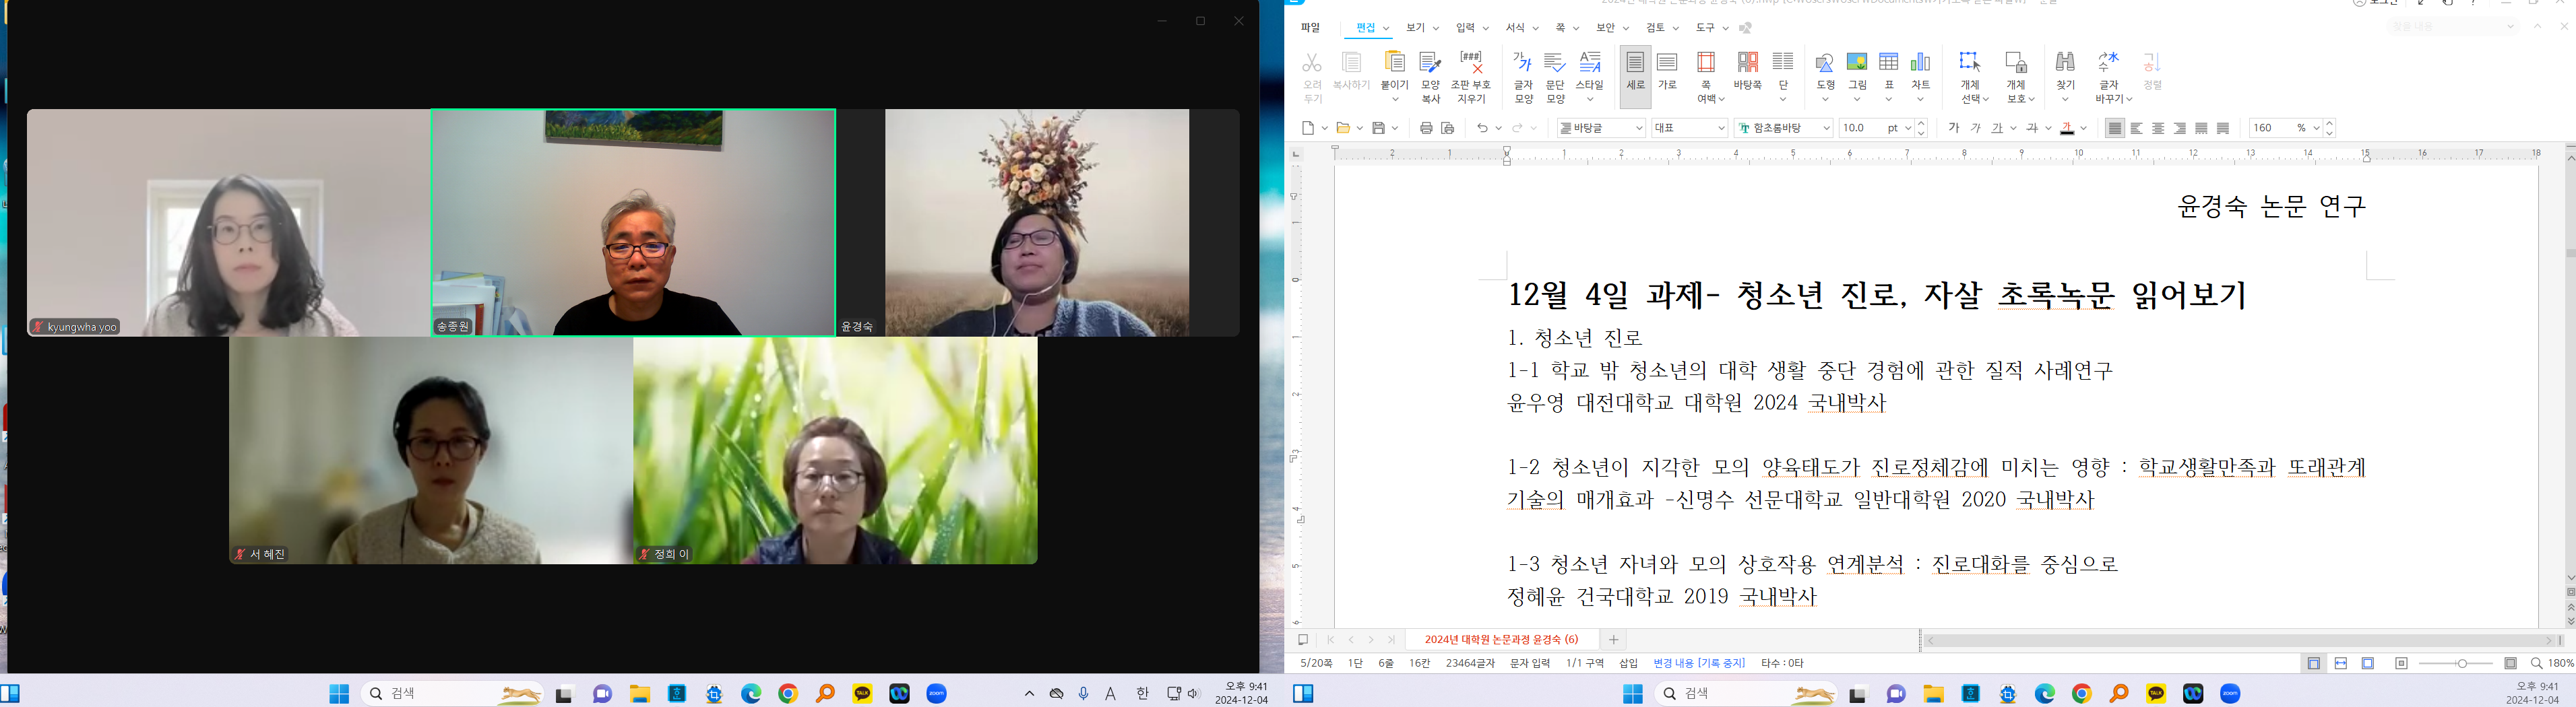Click the undo arrow icon
The width and height of the screenshot is (2576, 707).
coord(1482,128)
